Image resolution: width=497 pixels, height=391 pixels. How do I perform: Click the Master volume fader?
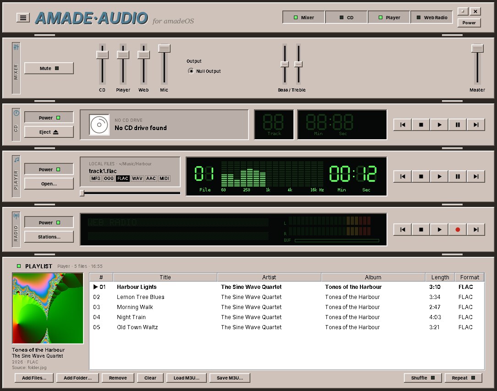click(x=477, y=48)
